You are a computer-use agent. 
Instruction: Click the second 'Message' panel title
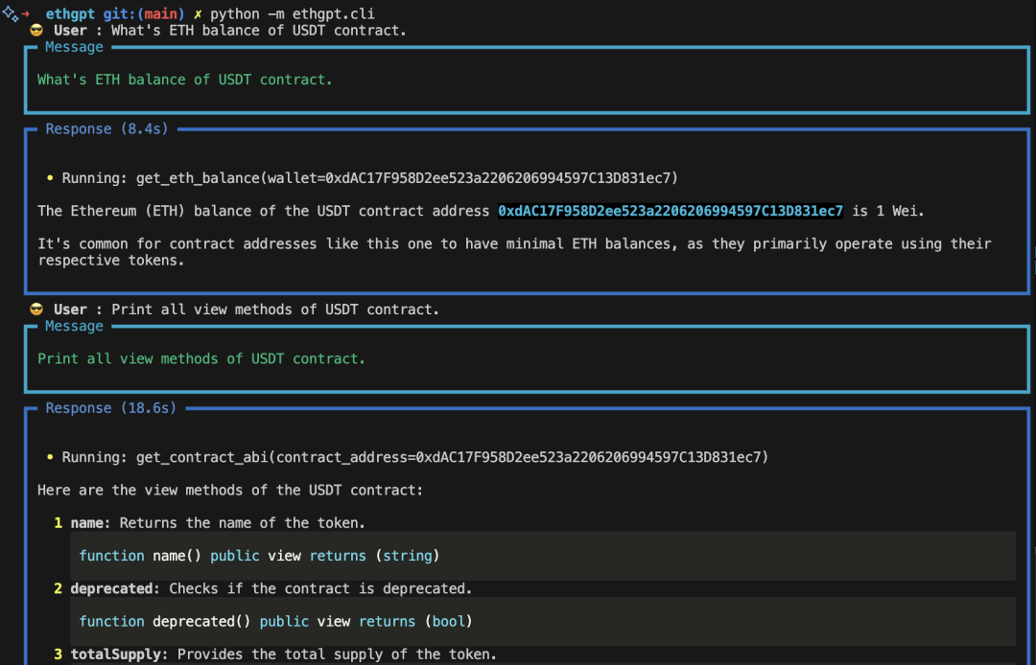[x=74, y=326]
